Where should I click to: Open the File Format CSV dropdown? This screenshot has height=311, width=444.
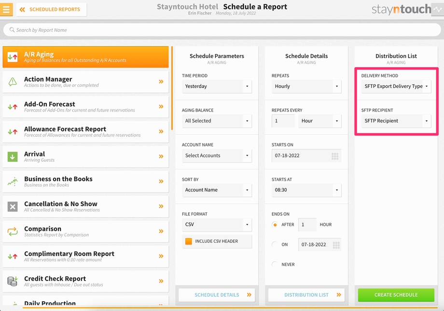coord(217,225)
